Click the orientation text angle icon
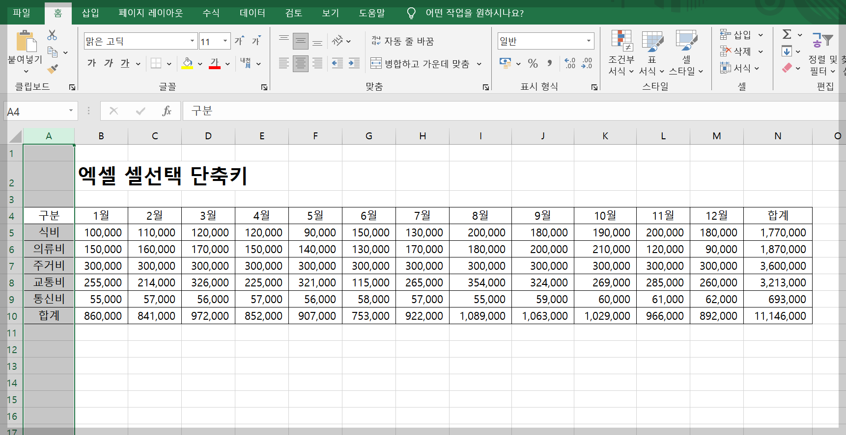 (338, 41)
